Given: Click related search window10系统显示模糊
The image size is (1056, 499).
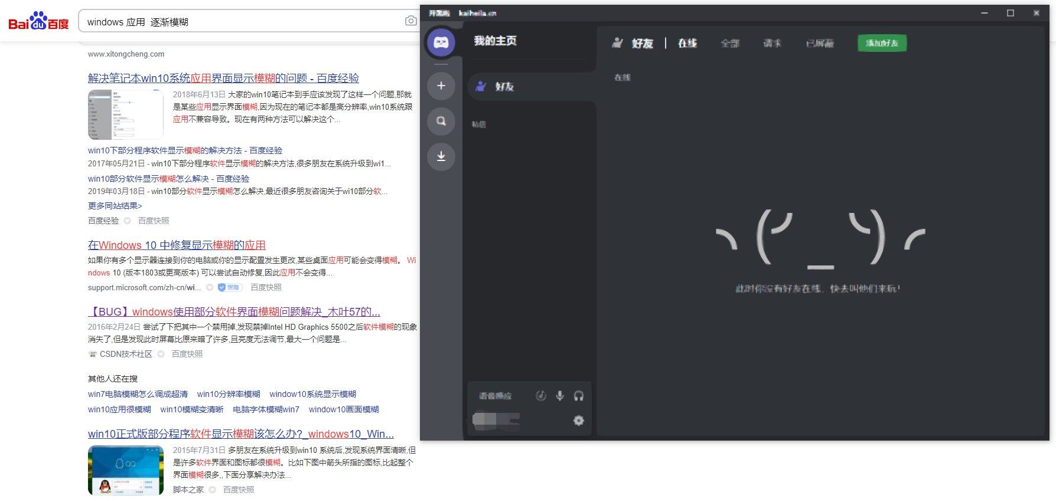Looking at the screenshot, I should click(x=312, y=394).
